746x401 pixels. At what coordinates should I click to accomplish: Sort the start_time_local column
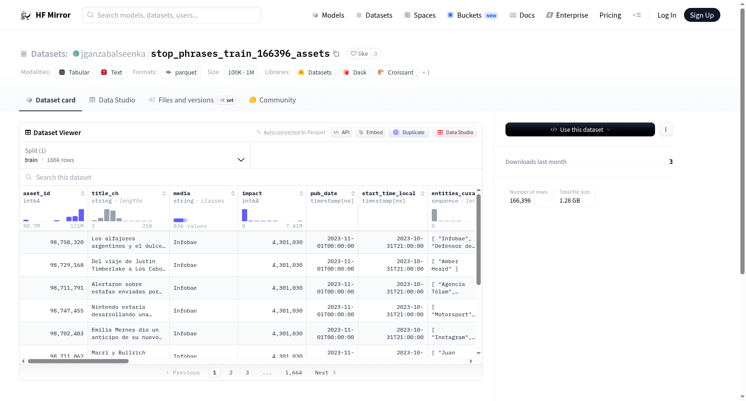coord(422,193)
